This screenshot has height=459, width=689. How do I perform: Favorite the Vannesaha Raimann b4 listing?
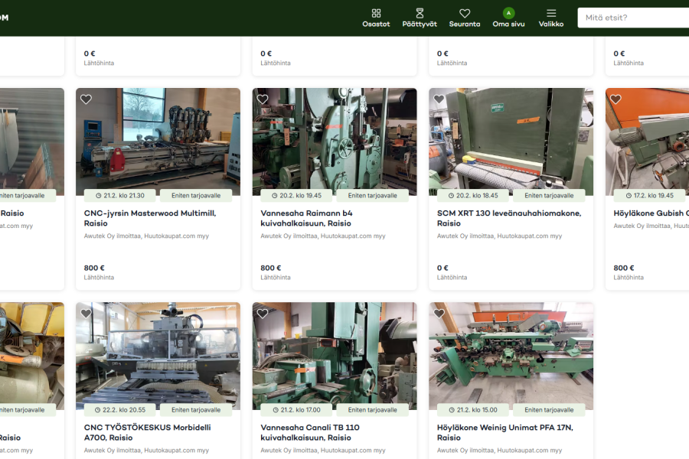(263, 99)
